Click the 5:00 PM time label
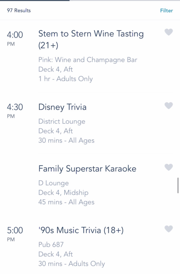Viewport: 180px width, 274px height. (15, 234)
